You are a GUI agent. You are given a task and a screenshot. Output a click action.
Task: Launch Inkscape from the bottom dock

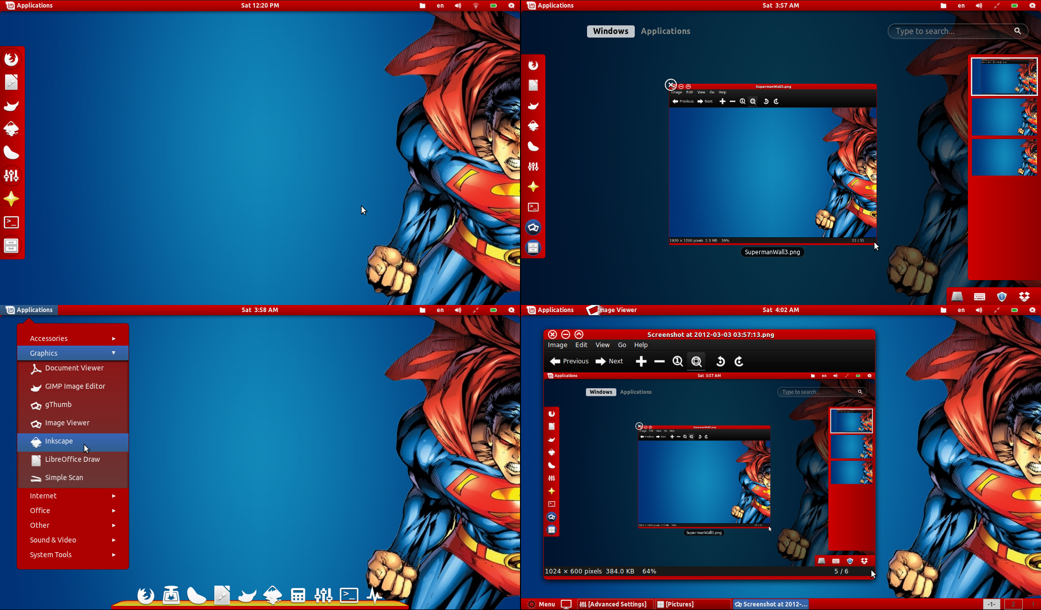(273, 595)
